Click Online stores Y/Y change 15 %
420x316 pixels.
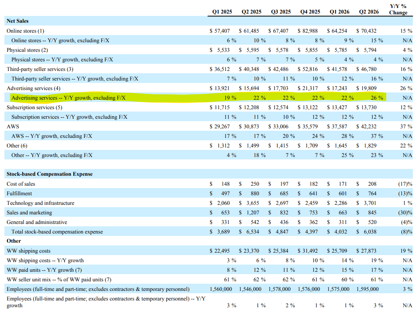click(406, 31)
